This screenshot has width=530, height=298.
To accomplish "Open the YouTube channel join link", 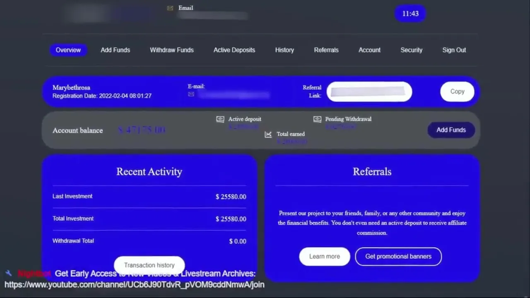I will [134, 285].
